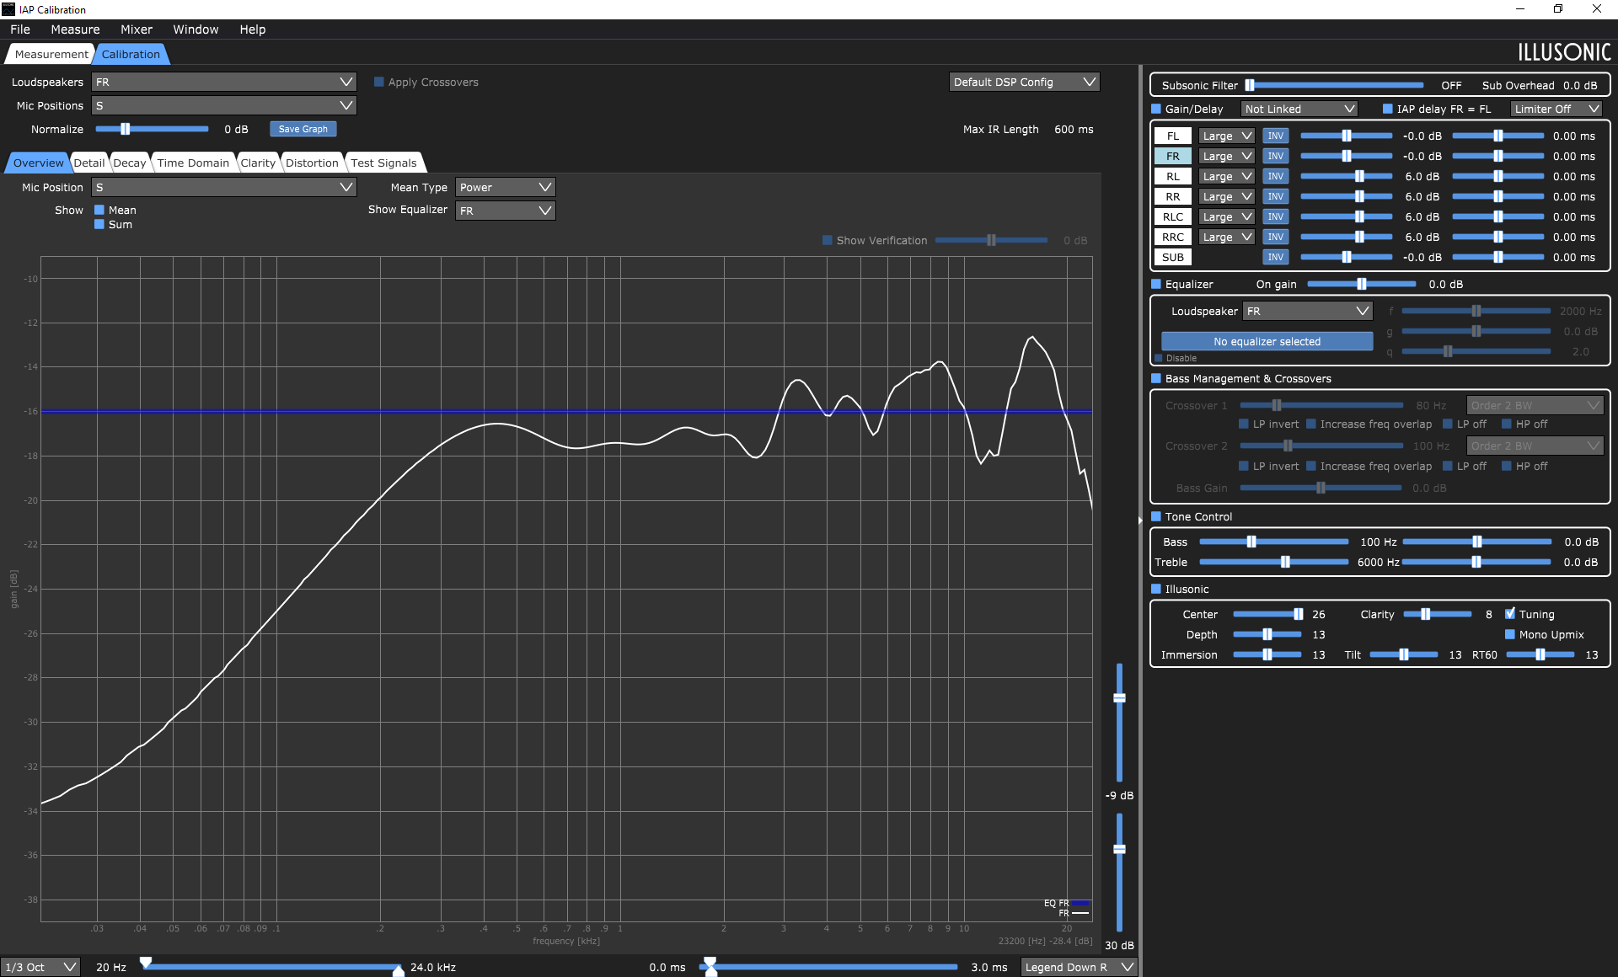Toggle the Equalizer section checkbox

[1156, 284]
